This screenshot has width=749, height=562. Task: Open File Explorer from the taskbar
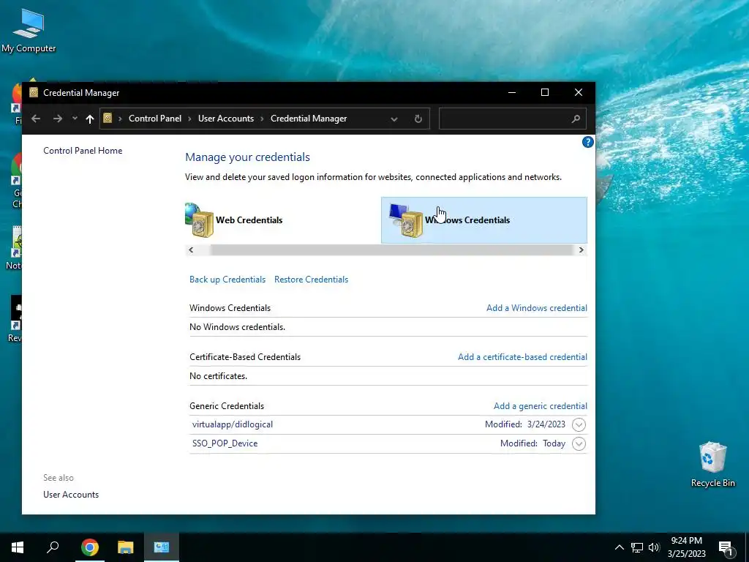point(126,547)
